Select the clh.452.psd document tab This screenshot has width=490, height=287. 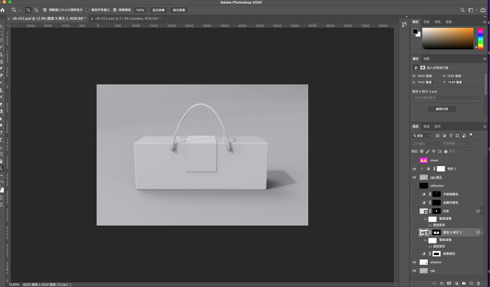coord(49,19)
